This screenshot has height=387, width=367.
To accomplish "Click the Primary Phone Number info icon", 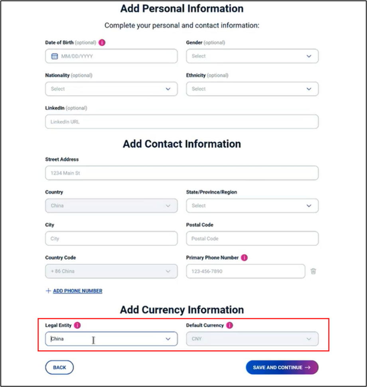I will click(x=245, y=258).
